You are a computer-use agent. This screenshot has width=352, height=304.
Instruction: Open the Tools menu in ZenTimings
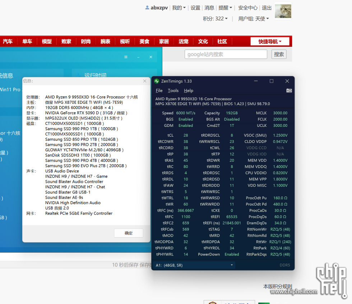point(173,91)
